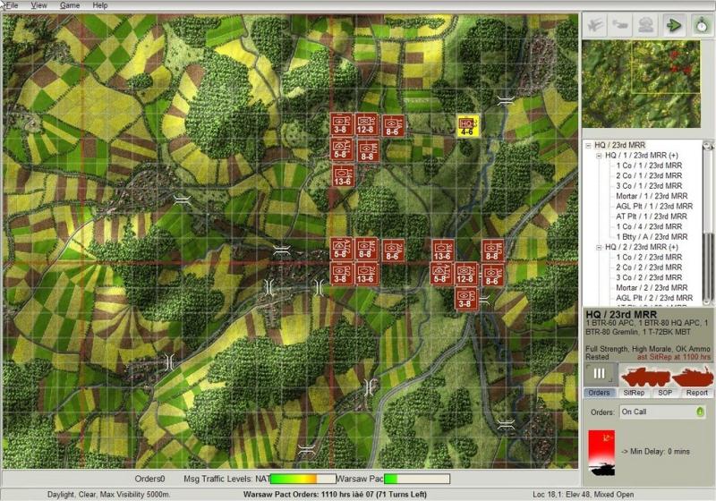Screen dimensions: 716x501
Task: Open the Game menu
Action: click(x=69, y=5)
